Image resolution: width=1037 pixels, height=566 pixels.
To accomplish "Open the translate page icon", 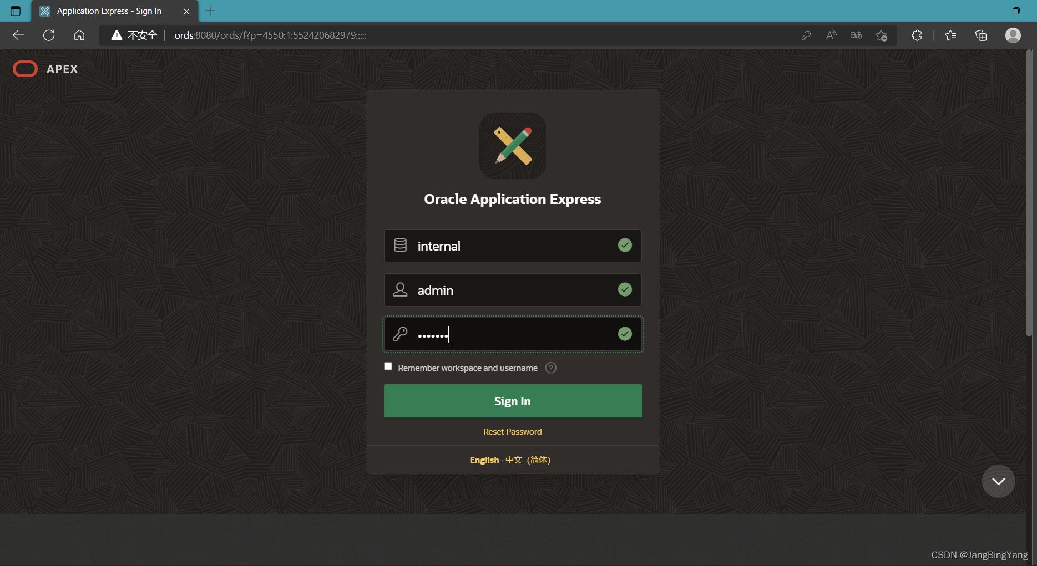I will 856,35.
